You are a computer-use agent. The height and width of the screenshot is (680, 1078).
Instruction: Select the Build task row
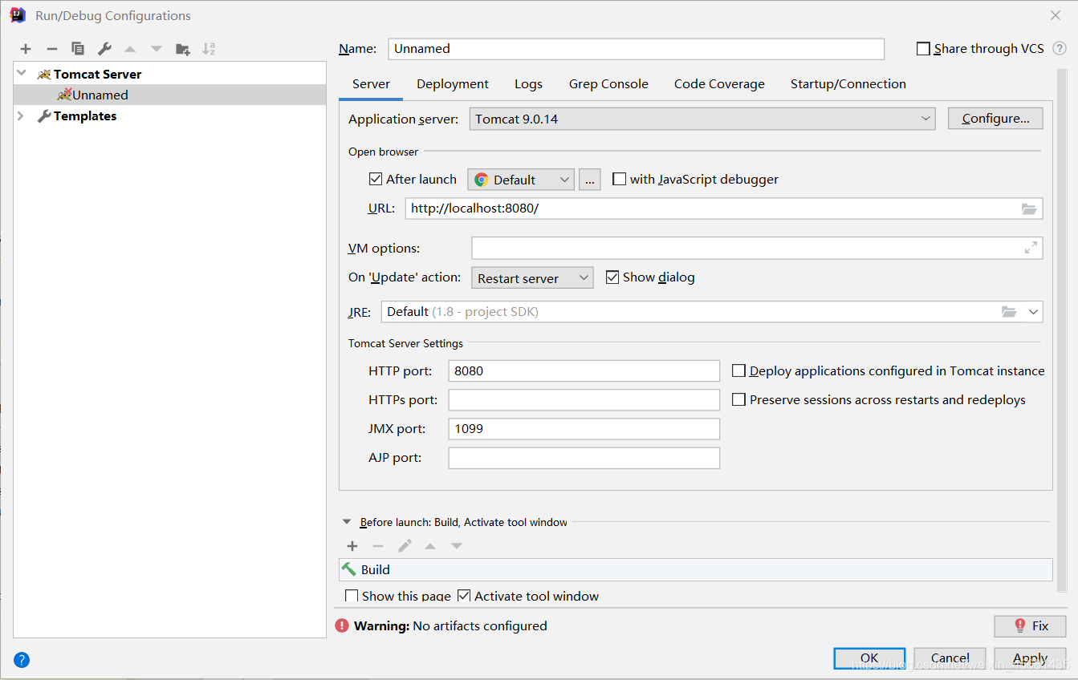click(695, 569)
